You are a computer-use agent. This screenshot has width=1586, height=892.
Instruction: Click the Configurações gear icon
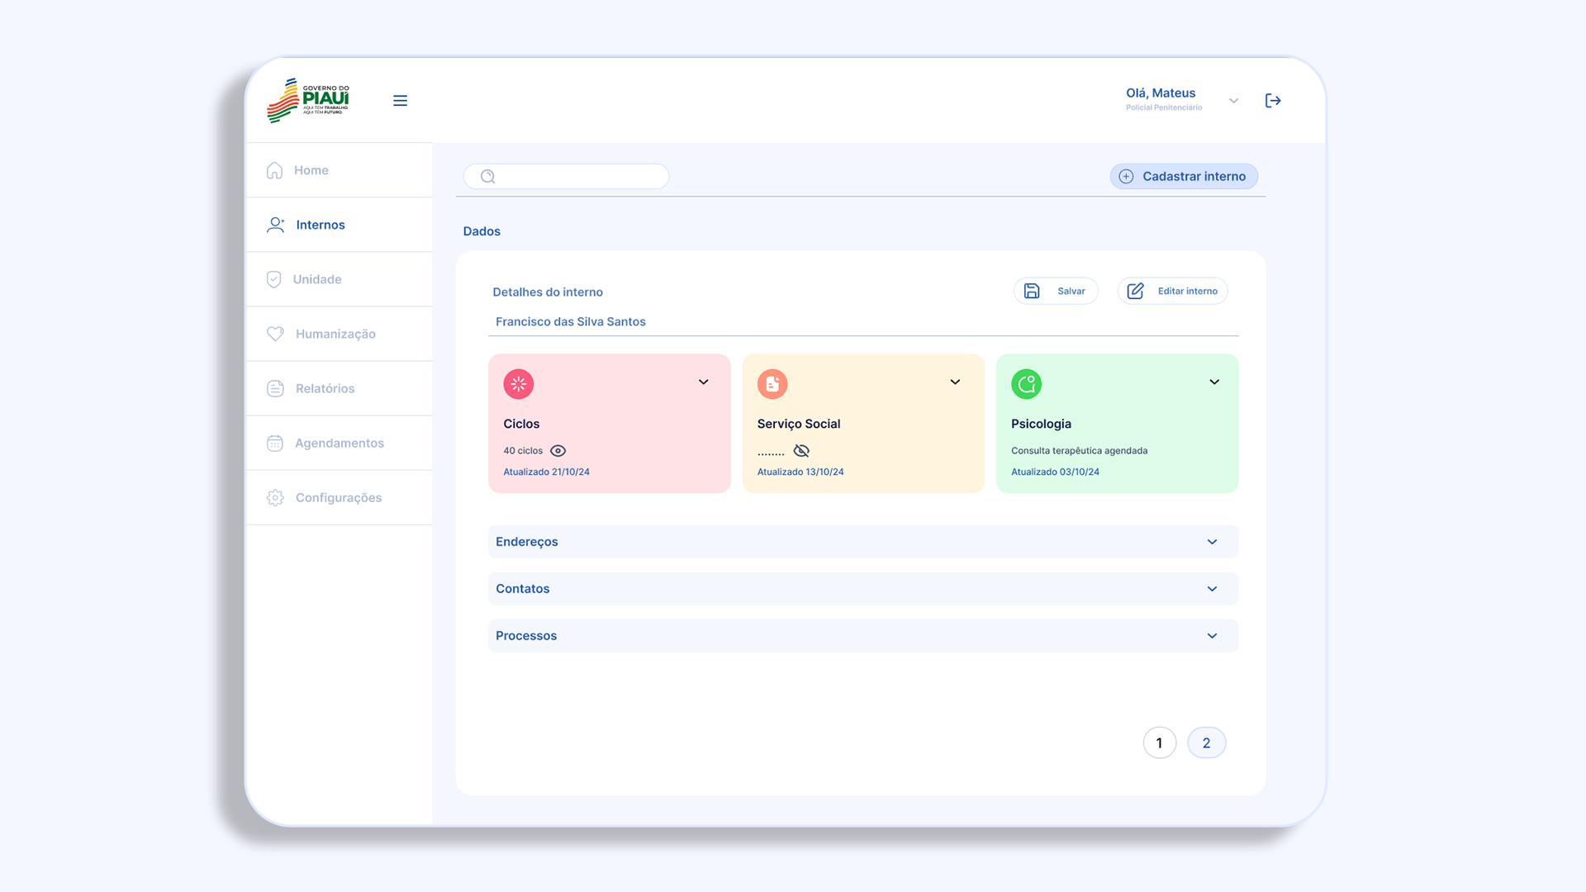point(275,498)
